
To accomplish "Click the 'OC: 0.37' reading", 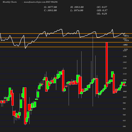I will (102, 7).
